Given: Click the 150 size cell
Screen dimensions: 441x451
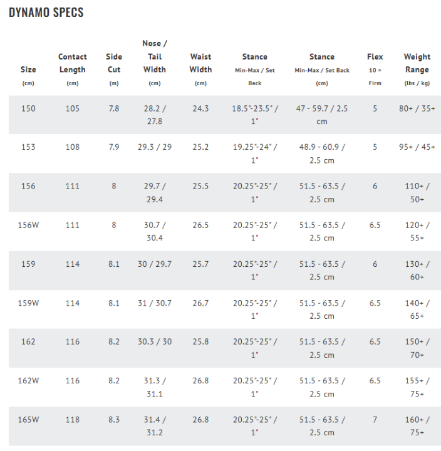Looking at the screenshot, I should [28, 108].
